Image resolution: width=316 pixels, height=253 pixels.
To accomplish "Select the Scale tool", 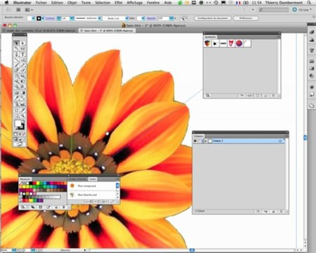I will pyautogui.click(x=22, y=77).
